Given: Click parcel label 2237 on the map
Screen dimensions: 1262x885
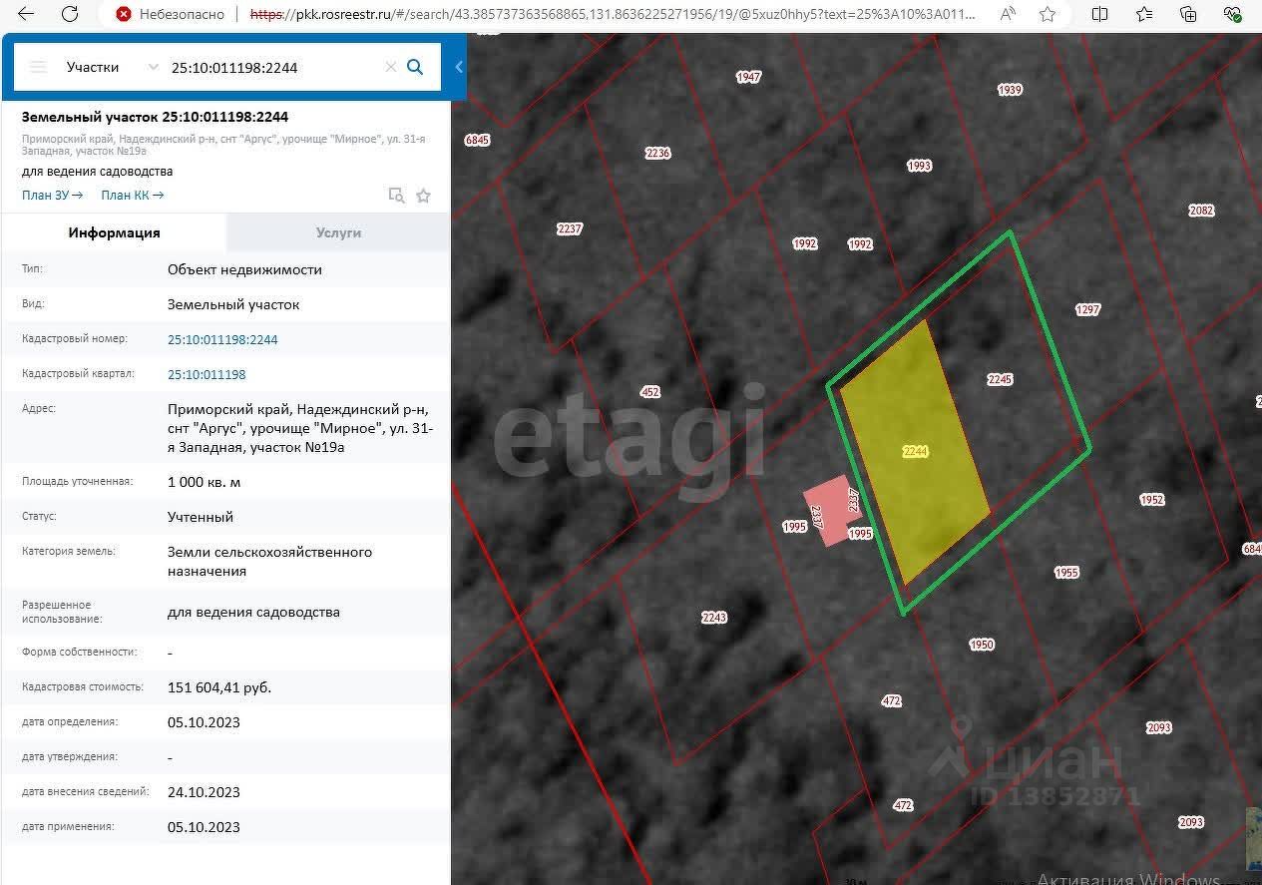Looking at the screenshot, I should pyautogui.click(x=569, y=228).
